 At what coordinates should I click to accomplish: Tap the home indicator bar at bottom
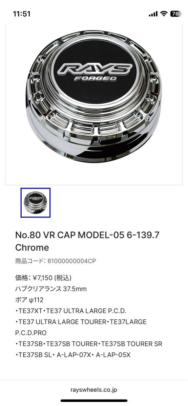[x=94, y=401]
